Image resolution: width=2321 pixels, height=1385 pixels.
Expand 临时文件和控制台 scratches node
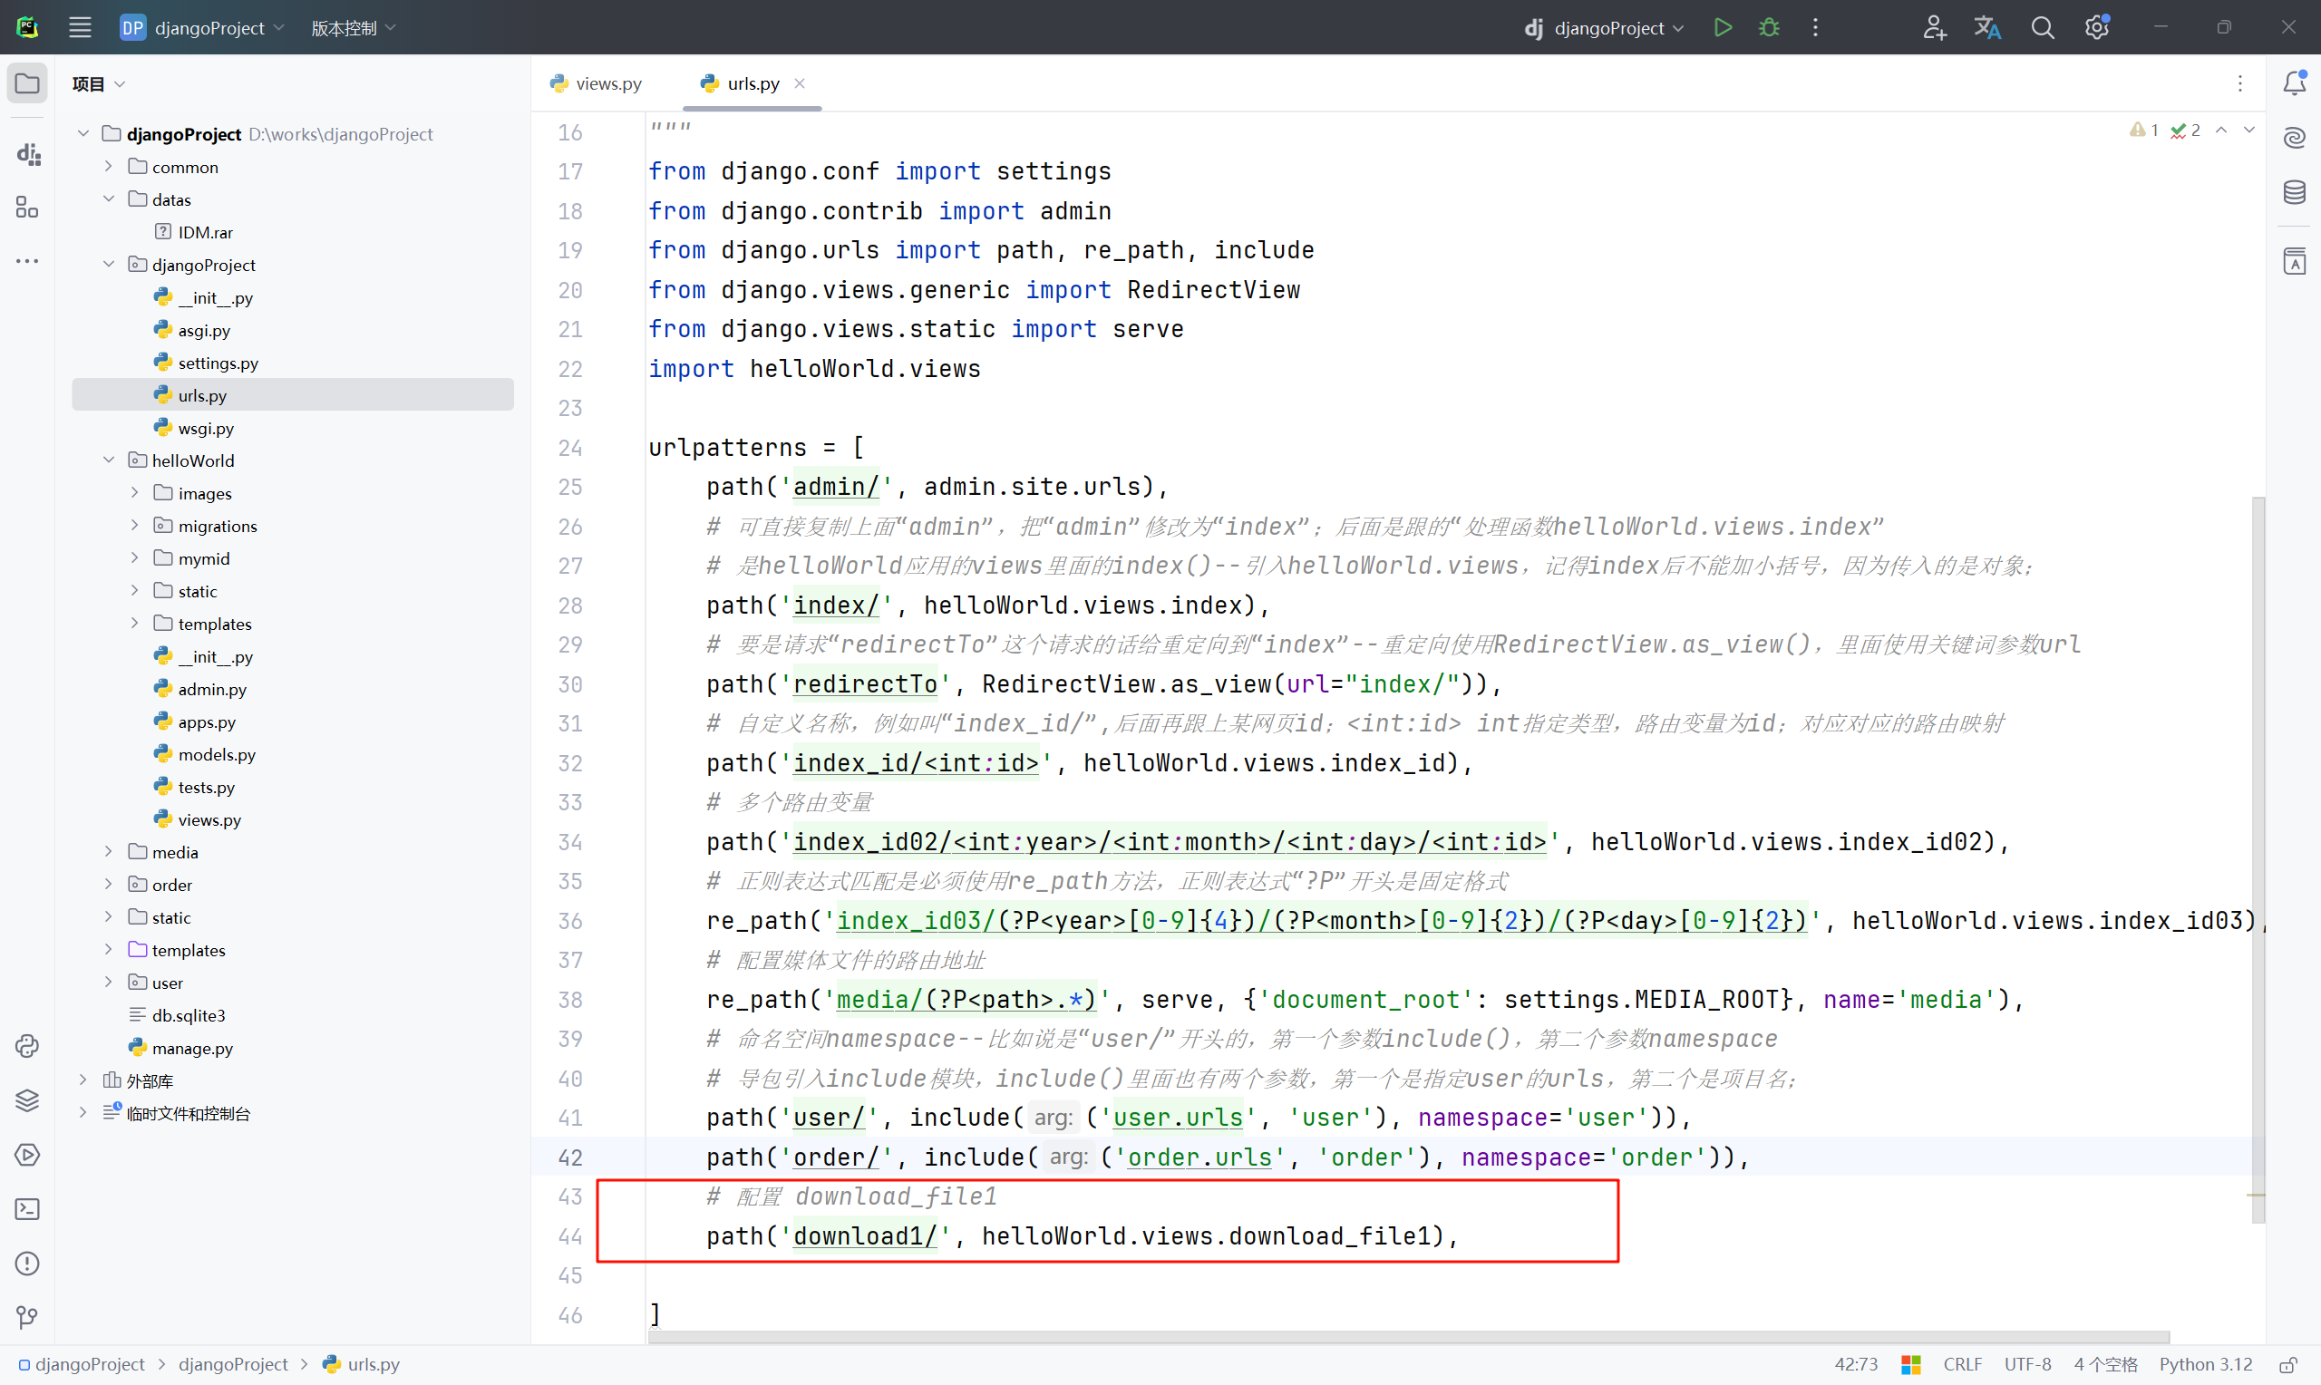pyautogui.click(x=83, y=1113)
